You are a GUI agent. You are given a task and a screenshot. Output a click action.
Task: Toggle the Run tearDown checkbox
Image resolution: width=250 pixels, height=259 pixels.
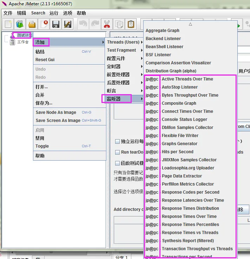click(x=117, y=152)
